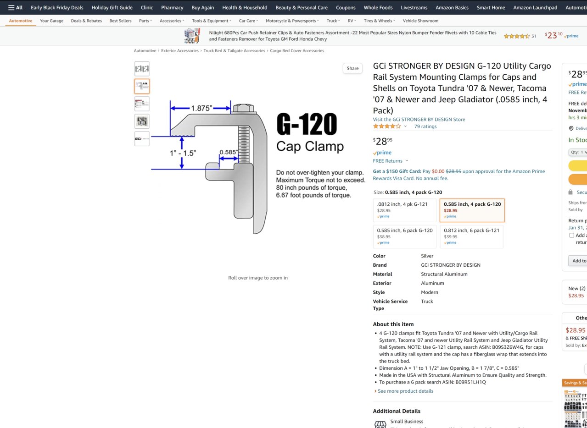The width and height of the screenshot is (587, 428).
Task: Switch to the Your Garage tab
Action: tap(51, 21)
